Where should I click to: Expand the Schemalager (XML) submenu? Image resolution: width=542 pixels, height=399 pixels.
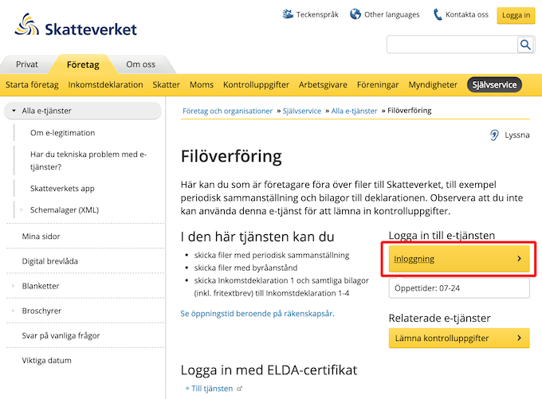tap(22, 209)
